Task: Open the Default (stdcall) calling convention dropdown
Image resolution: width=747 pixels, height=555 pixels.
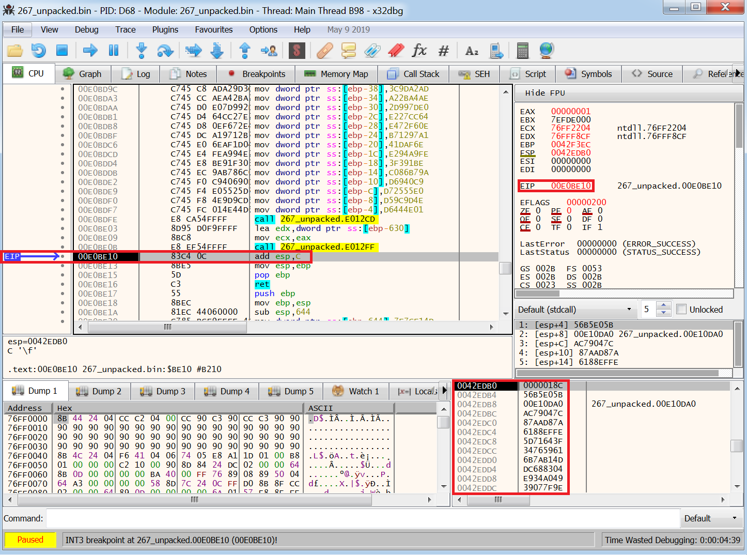Action: click(575, 310)
